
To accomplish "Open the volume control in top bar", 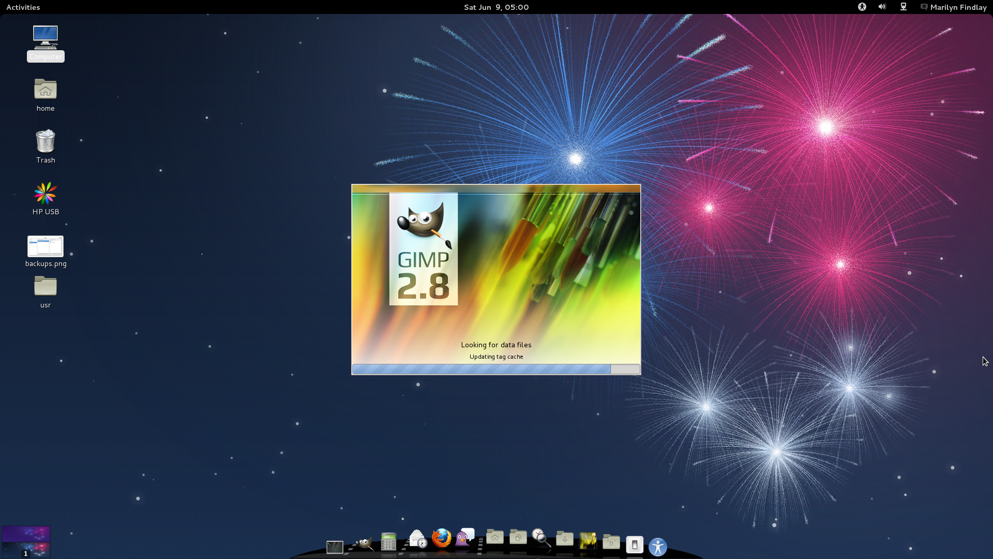I will [x=882, y=7].
